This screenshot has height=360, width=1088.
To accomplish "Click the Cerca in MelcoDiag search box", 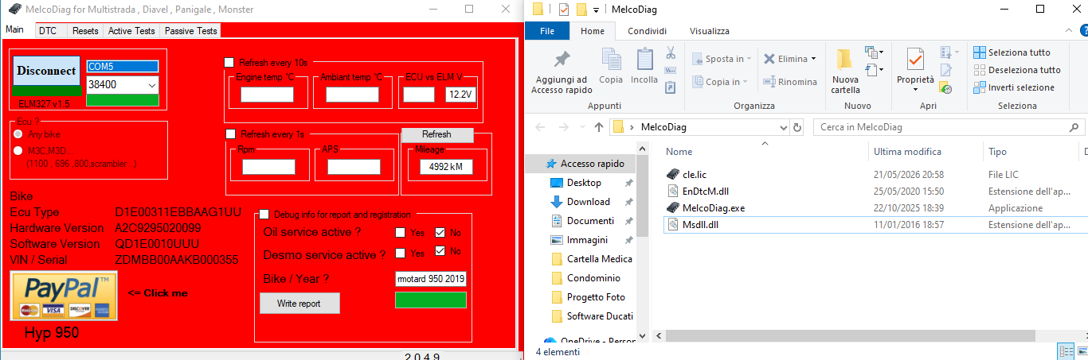I will [x=948, y=127].
